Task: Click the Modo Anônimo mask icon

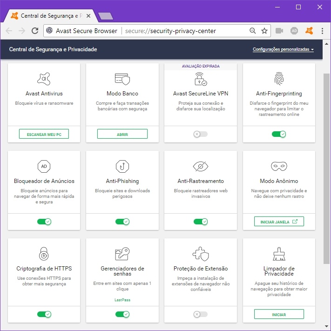Action: 279,166
